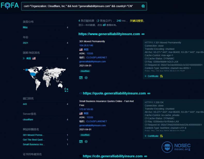This screenshot has height=159, width=204.
Task: Open link icon next to quote.generalliabilityinsure.com
Action: [149, 94]
